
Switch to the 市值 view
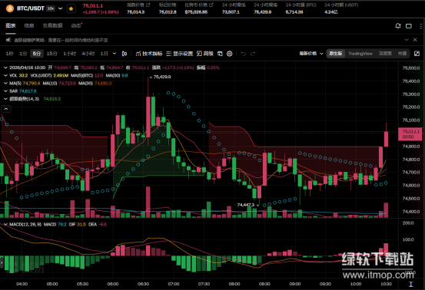click(x=402, y=54)
